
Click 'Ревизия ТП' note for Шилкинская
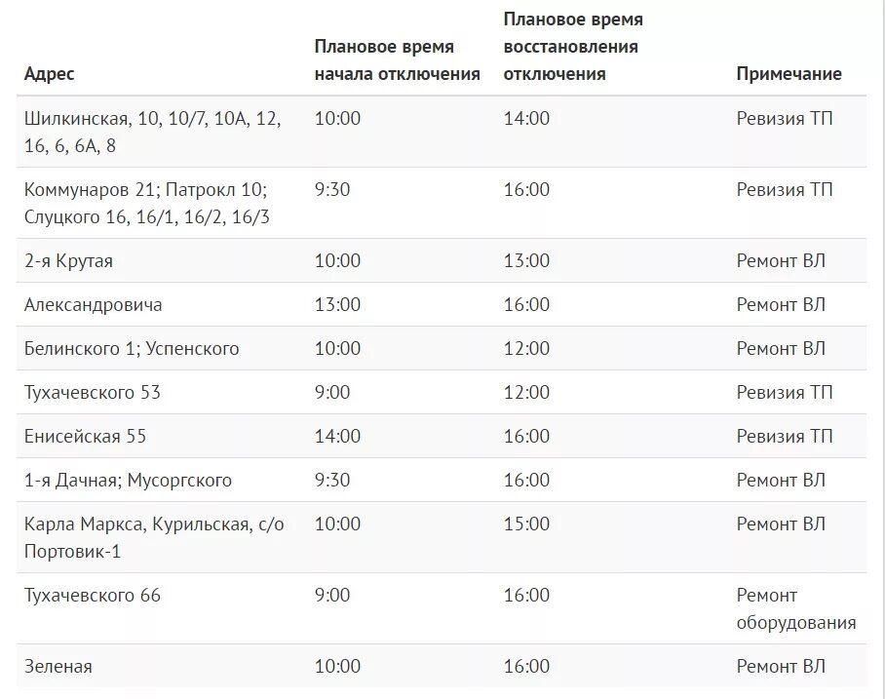[784, 118]
